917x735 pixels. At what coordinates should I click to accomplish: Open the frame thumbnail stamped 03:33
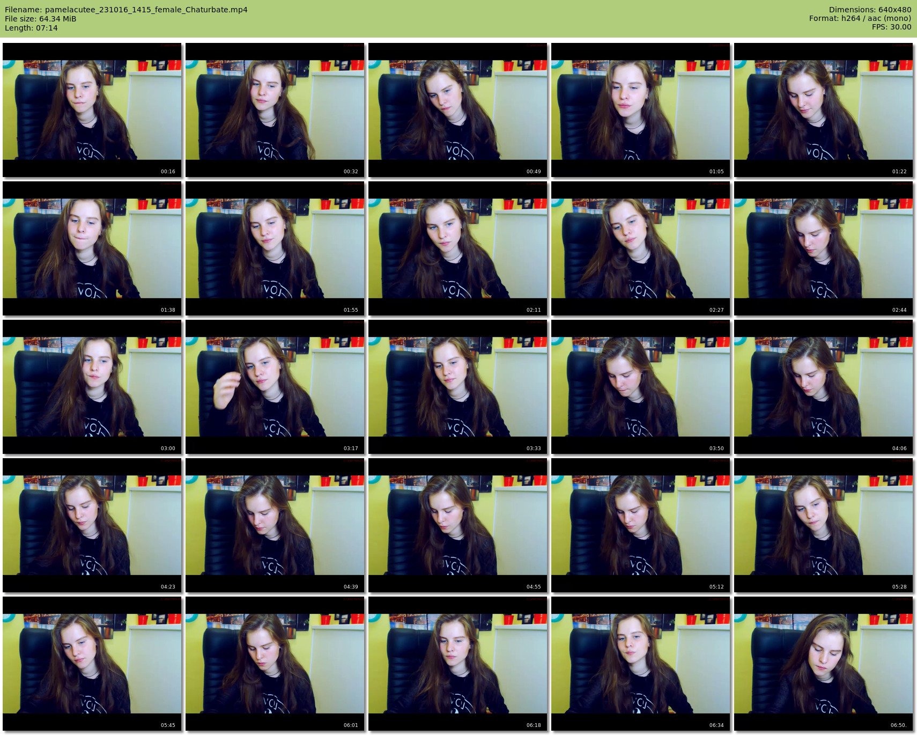[x=458, y=387]
